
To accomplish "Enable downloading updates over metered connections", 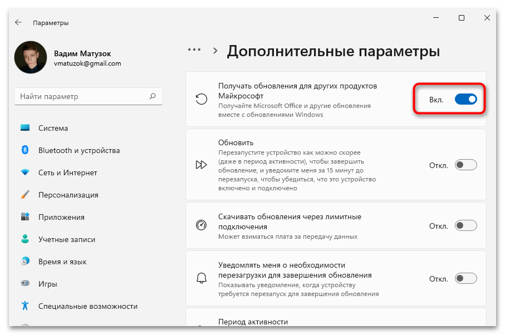I will [x=466, y=226].
